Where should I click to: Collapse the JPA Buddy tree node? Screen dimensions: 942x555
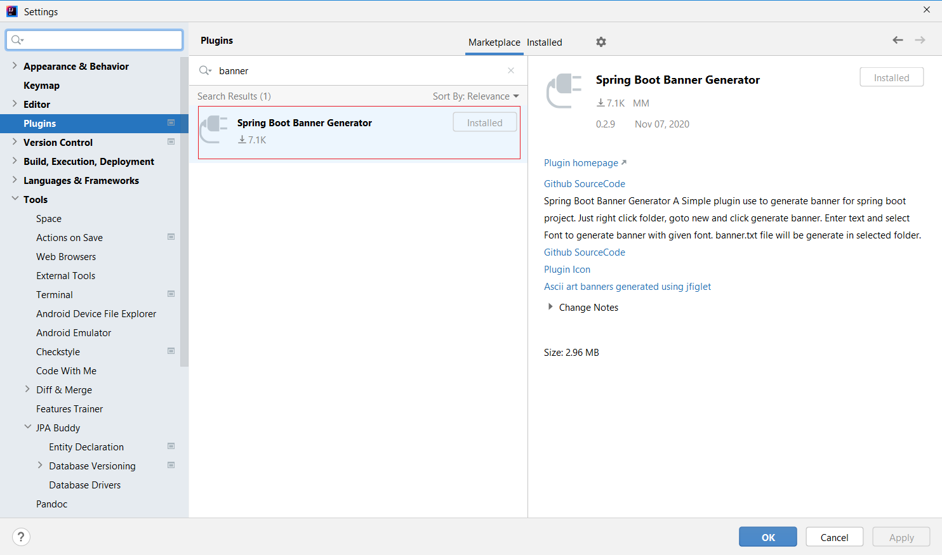(28, 428)
